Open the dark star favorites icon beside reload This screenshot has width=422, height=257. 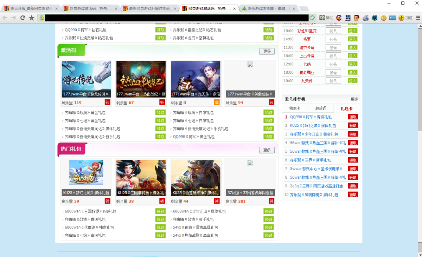click(32, 18)
